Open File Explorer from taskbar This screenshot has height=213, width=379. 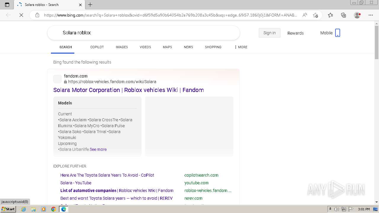[x=33, y=209]
